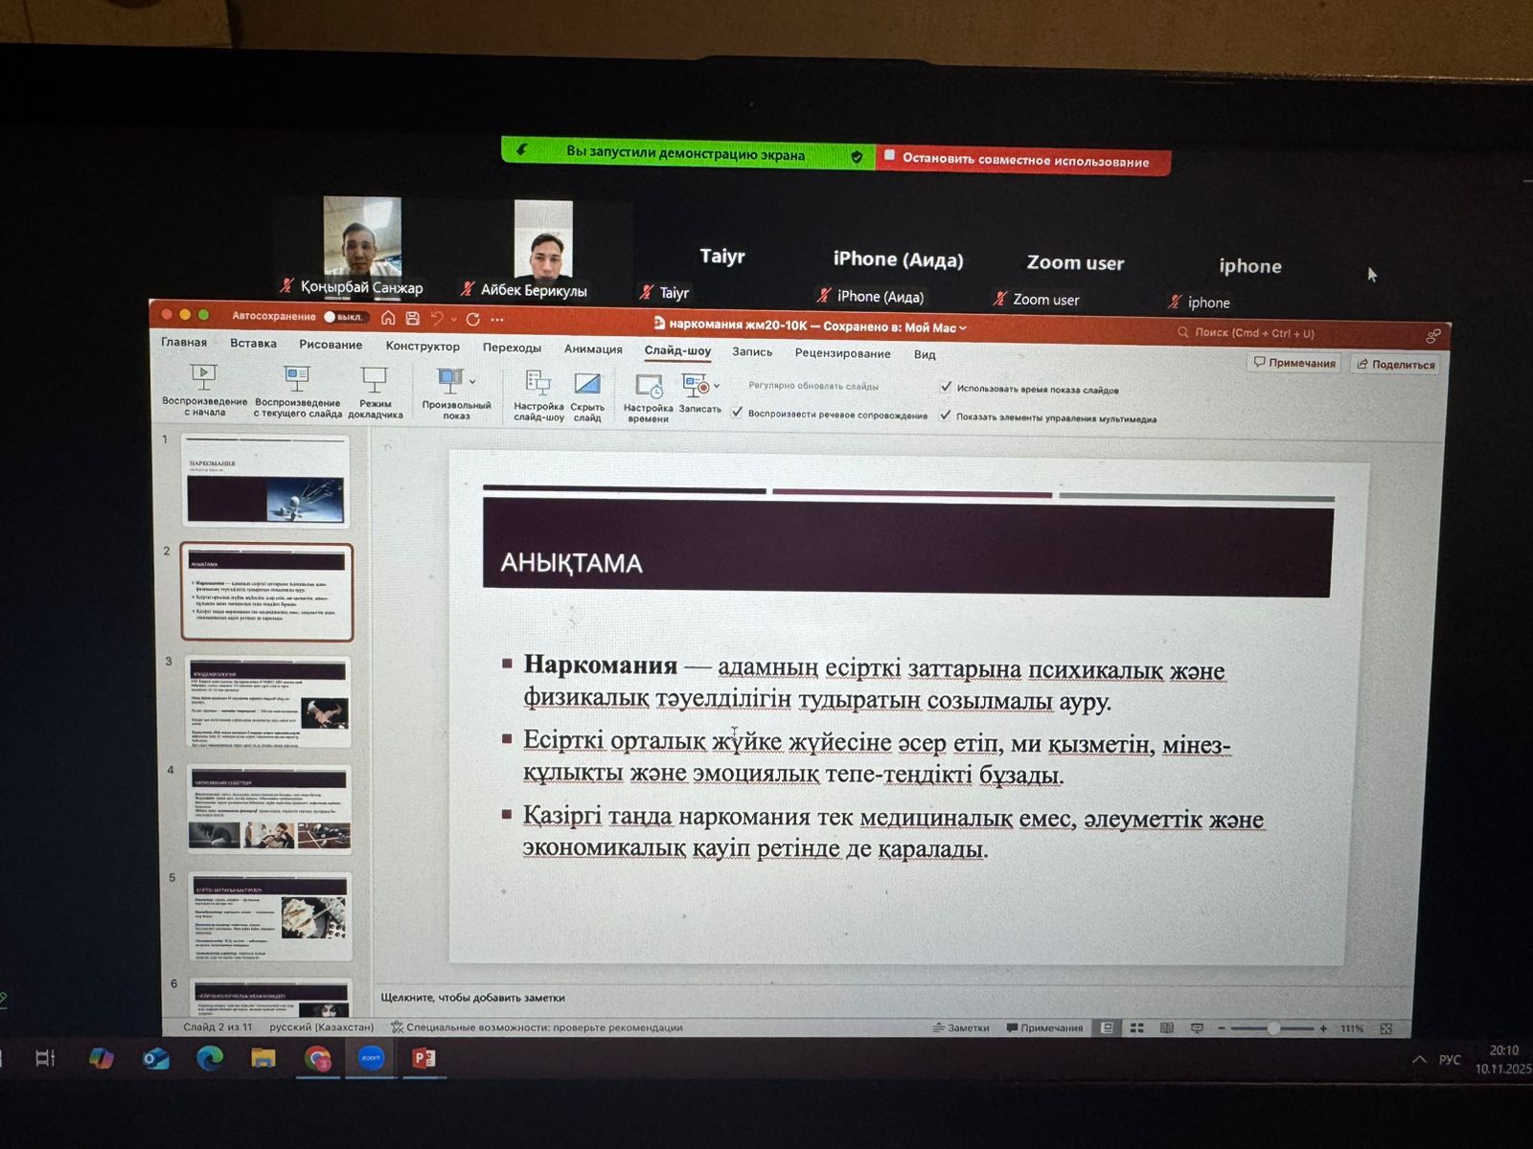This screenshot has width=1533, height=1149.
Task: Toggle Использовать время показа слайдов checkbox
Action: (946, 388)
